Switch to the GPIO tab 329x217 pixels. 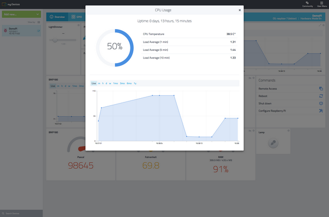pos(77,17)
